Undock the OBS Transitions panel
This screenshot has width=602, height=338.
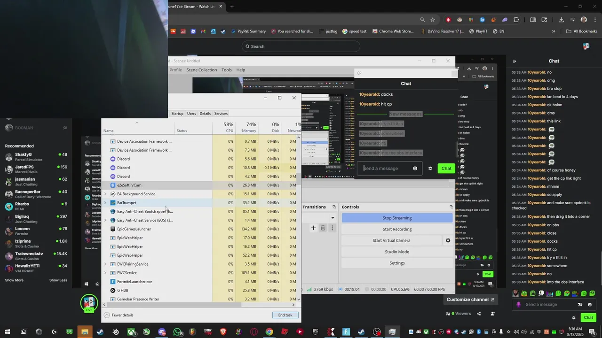tap(334, 207)
